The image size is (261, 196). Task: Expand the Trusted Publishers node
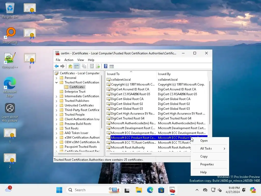click(56, 101)
